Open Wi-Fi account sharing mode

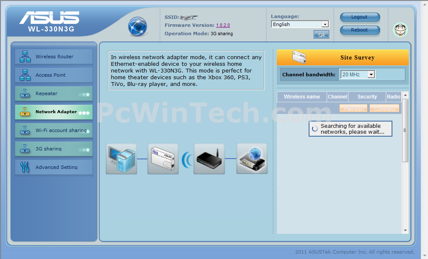[54, 130]
